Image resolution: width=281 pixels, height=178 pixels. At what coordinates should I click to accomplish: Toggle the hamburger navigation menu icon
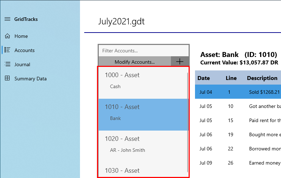coord(7,19)
